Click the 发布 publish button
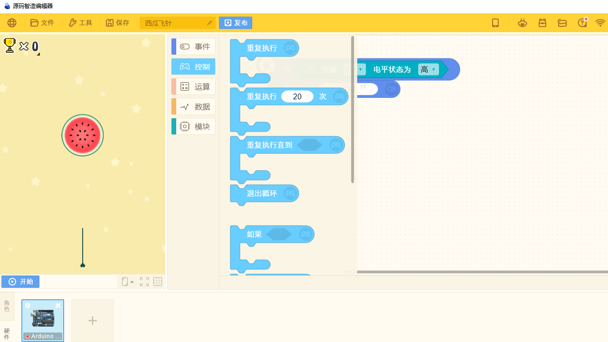608x342 pixels. 236,22
